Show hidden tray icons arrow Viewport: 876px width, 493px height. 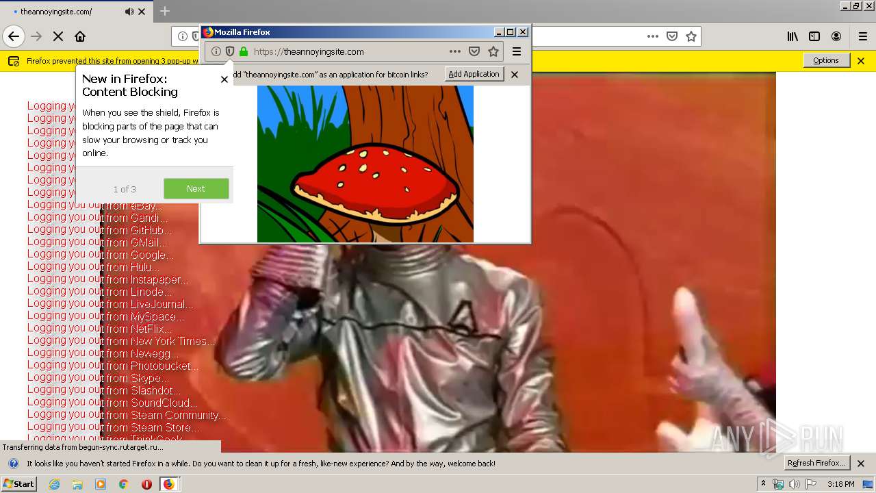763,484
